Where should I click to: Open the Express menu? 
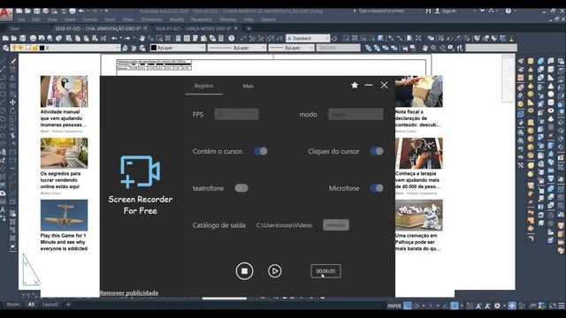pos(268,19)
